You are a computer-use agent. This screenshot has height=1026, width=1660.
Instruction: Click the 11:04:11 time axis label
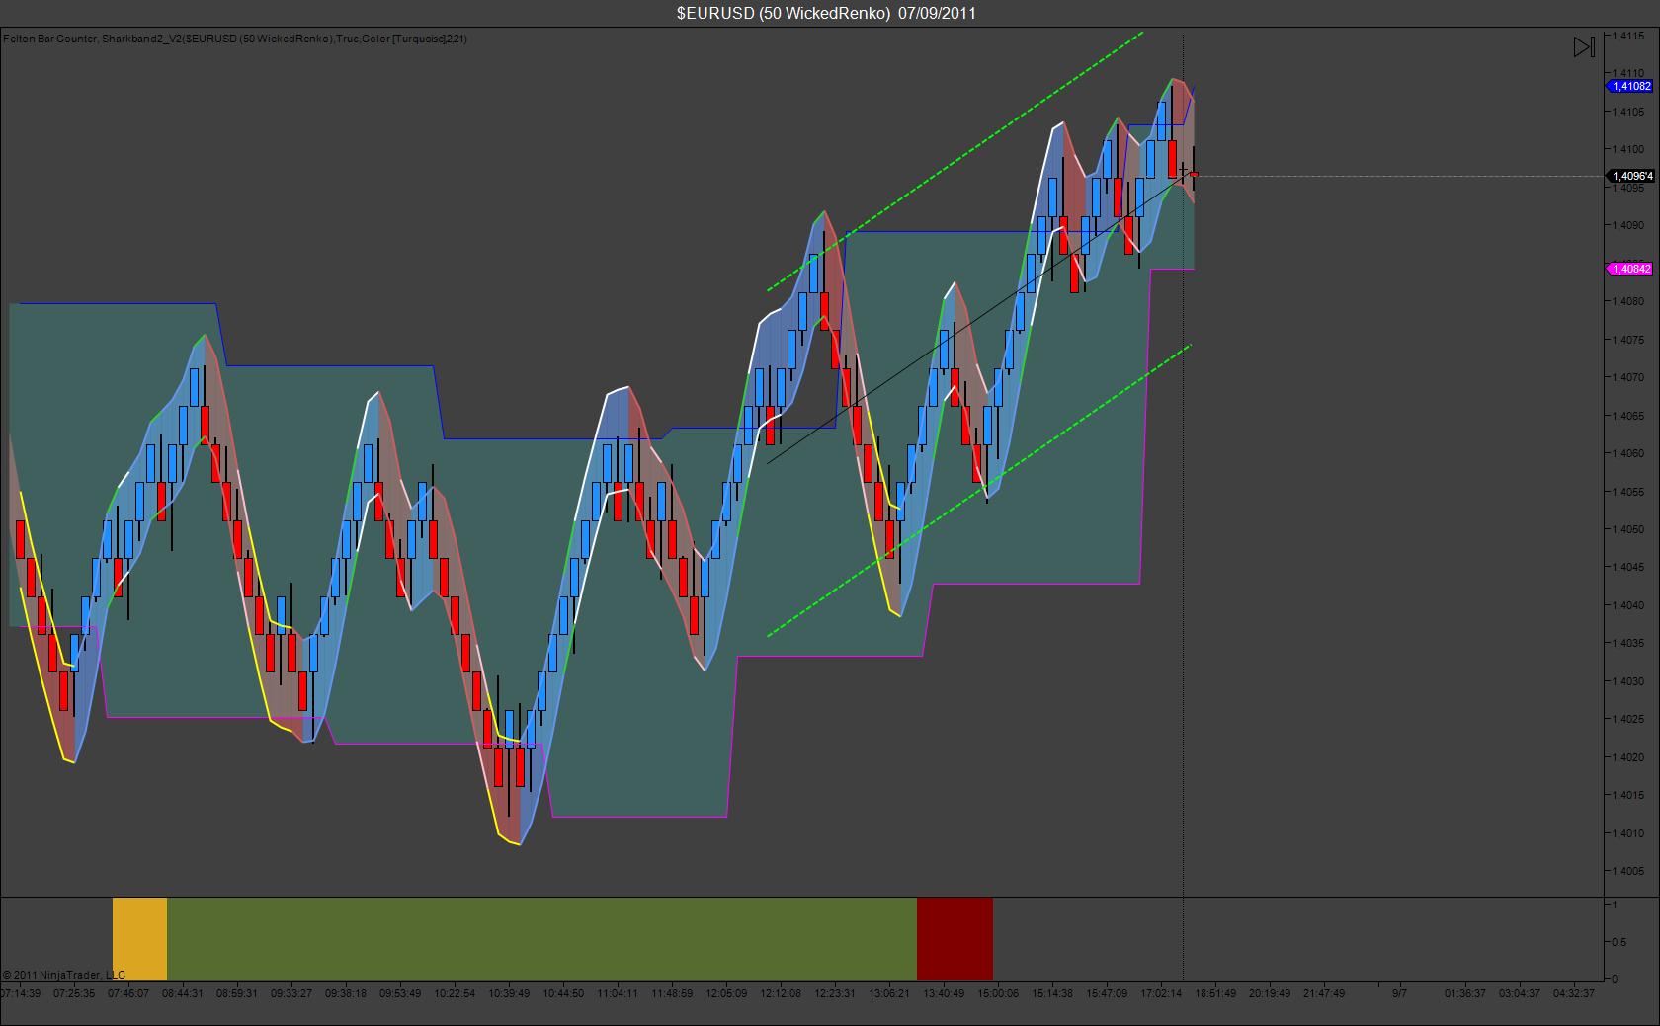coord(618,993)
